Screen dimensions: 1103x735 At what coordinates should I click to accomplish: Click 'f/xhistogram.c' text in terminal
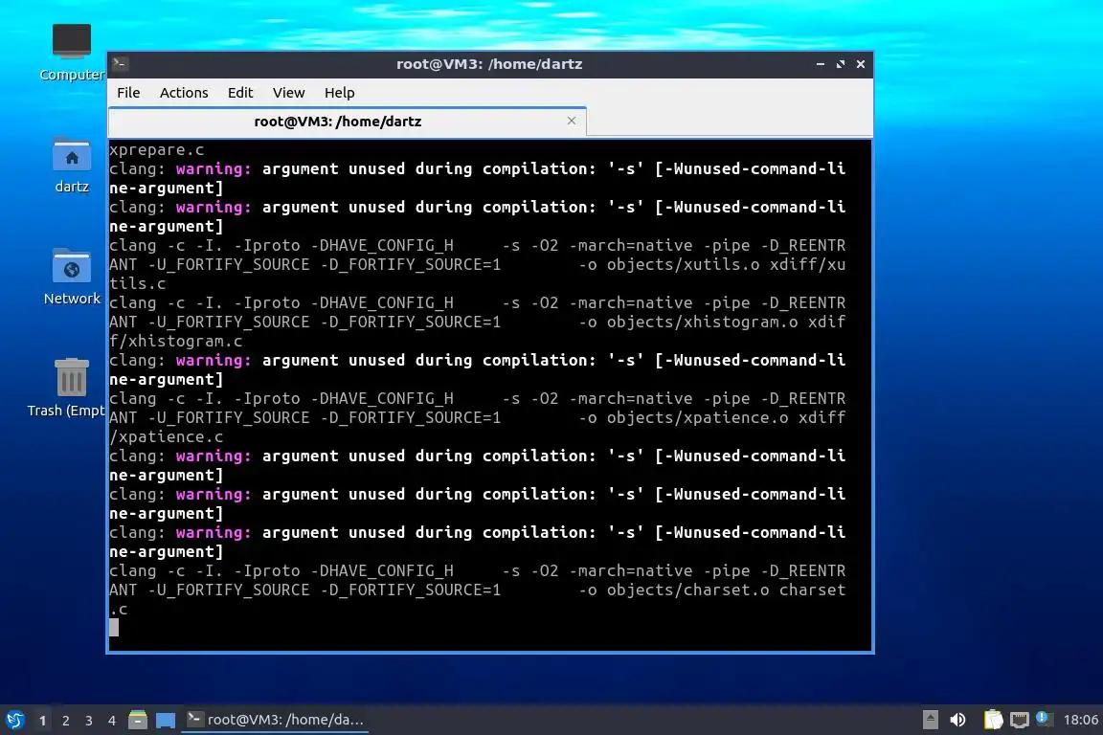point(176,341)
